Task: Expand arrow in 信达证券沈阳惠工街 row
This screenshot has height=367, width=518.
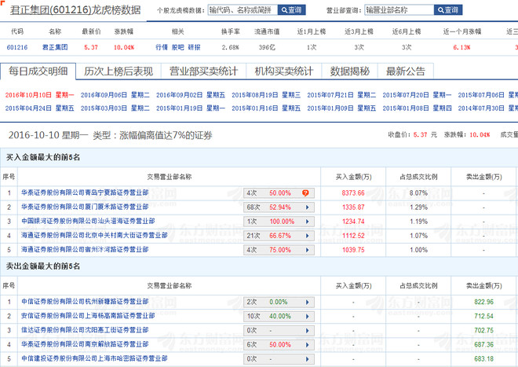Action: tap(307, 331)
